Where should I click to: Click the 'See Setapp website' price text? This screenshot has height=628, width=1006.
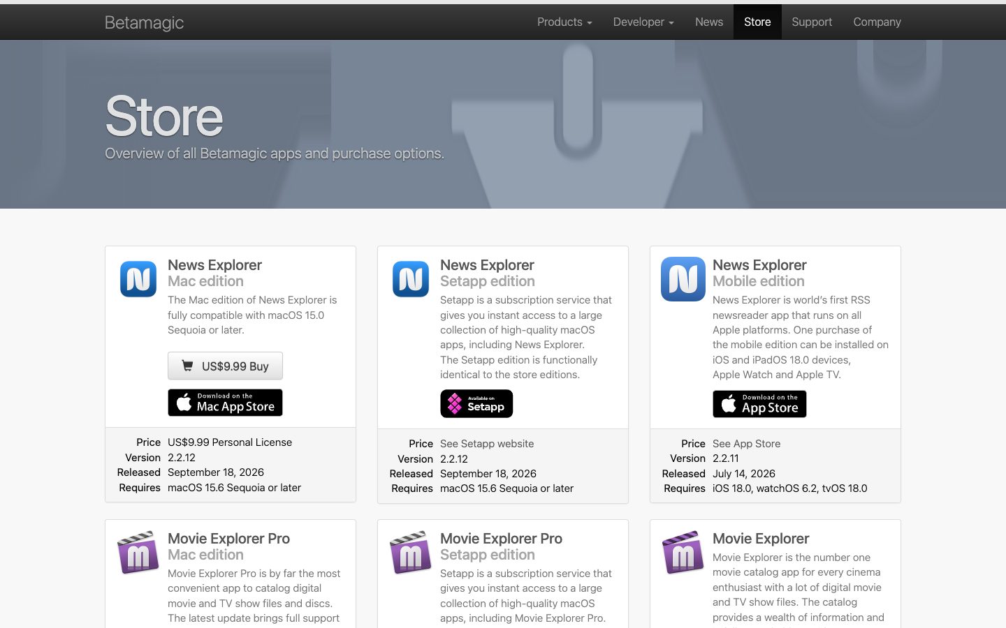(487, 444)
